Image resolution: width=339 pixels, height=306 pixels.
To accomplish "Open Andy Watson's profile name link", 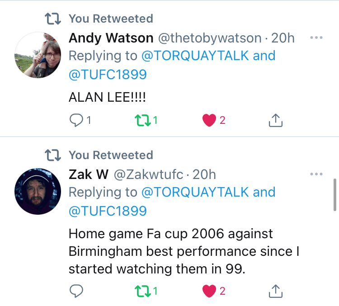I will [111, 38].
